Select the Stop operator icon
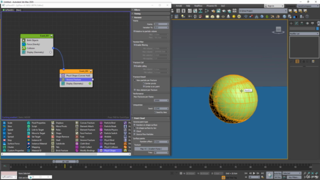 point(4,140)
